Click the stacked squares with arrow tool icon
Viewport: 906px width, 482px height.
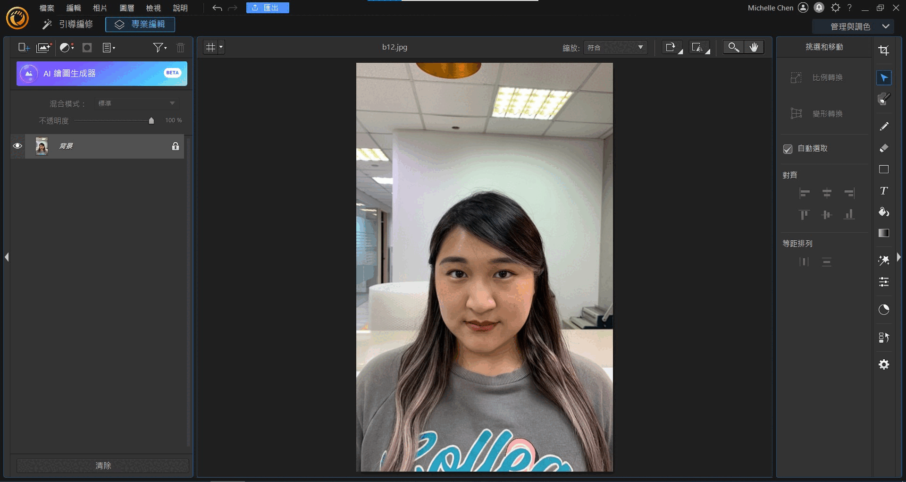tap(884, 338)
